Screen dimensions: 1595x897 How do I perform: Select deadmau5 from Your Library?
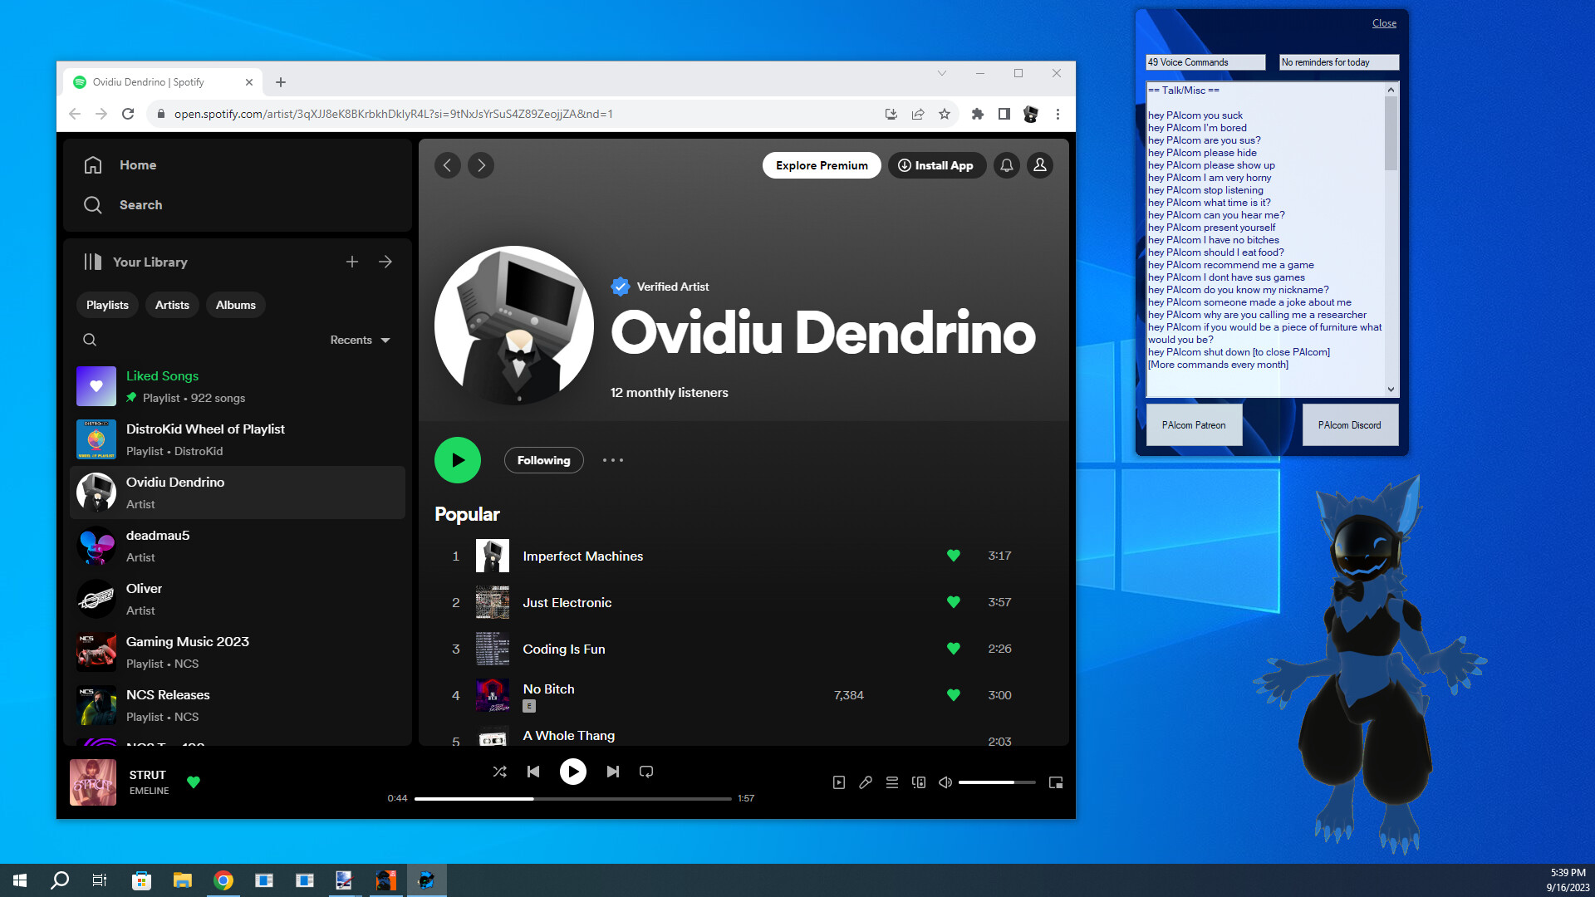157,545
